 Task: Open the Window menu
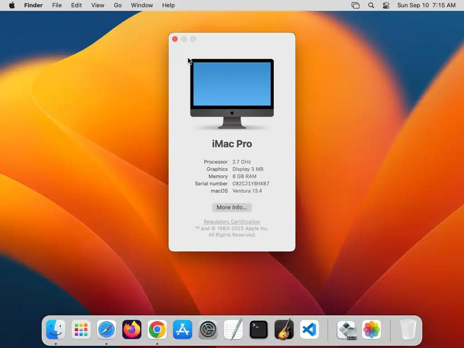[142, 5]
